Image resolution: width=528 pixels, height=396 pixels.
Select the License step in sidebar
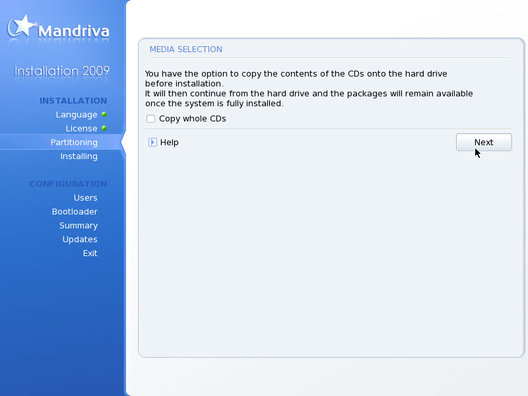[81, 128]
